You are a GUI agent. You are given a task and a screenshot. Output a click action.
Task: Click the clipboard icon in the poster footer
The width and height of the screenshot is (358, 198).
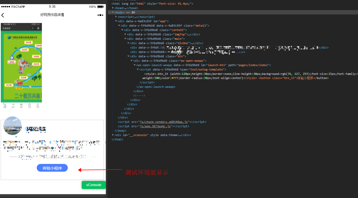pyautogui.click(x=29, y=105)
